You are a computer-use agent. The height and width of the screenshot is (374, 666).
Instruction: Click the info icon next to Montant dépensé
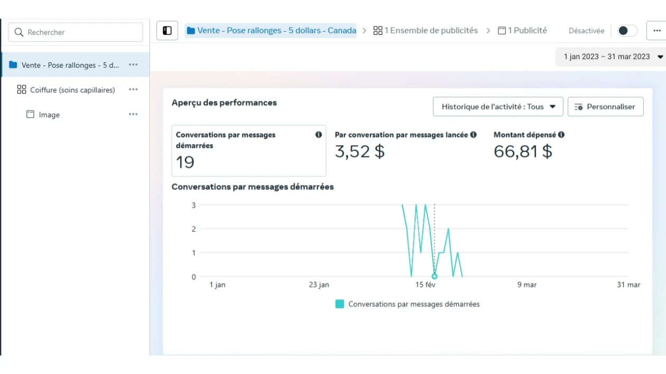pos(561,135)
